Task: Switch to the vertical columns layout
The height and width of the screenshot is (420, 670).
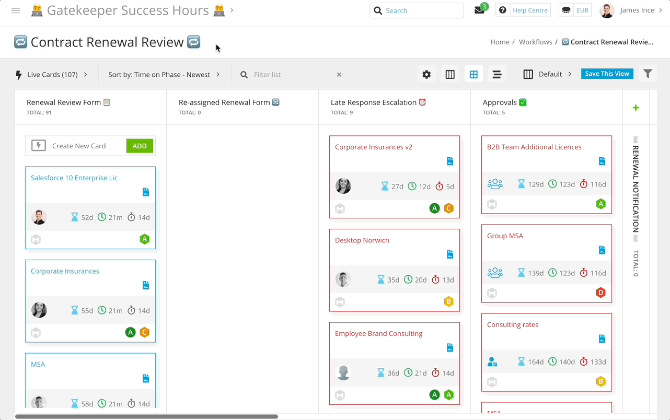Action: [x=450, y=74]
